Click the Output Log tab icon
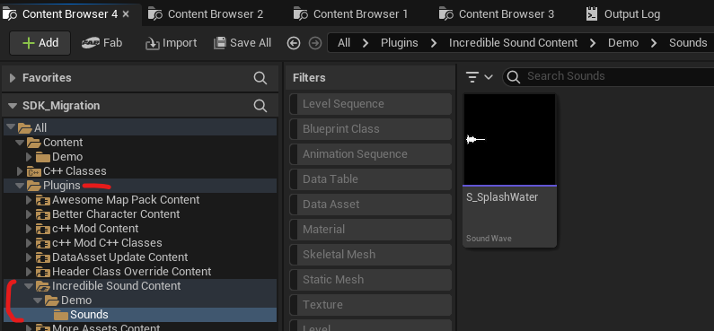Viewport: 714px width, 331px height. coord(592,14)
